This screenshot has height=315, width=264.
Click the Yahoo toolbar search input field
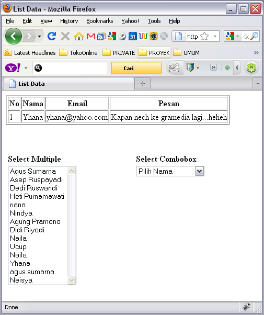pyautogui.click(x=70, y=68)
